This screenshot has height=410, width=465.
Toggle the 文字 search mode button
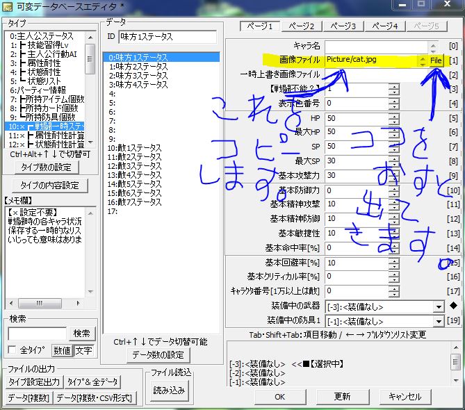pos(84,351)
